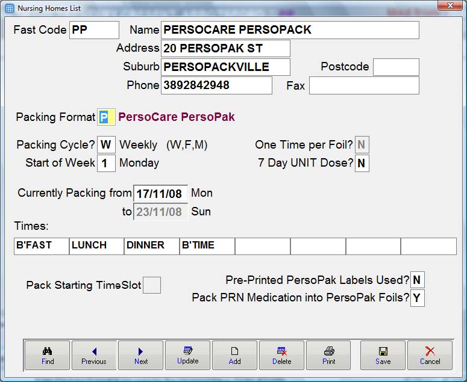Image resolution: width=467 pixels, height=382 pixels.
Task: Click the LUNCH time slot cell
Action: click(96, 246)
